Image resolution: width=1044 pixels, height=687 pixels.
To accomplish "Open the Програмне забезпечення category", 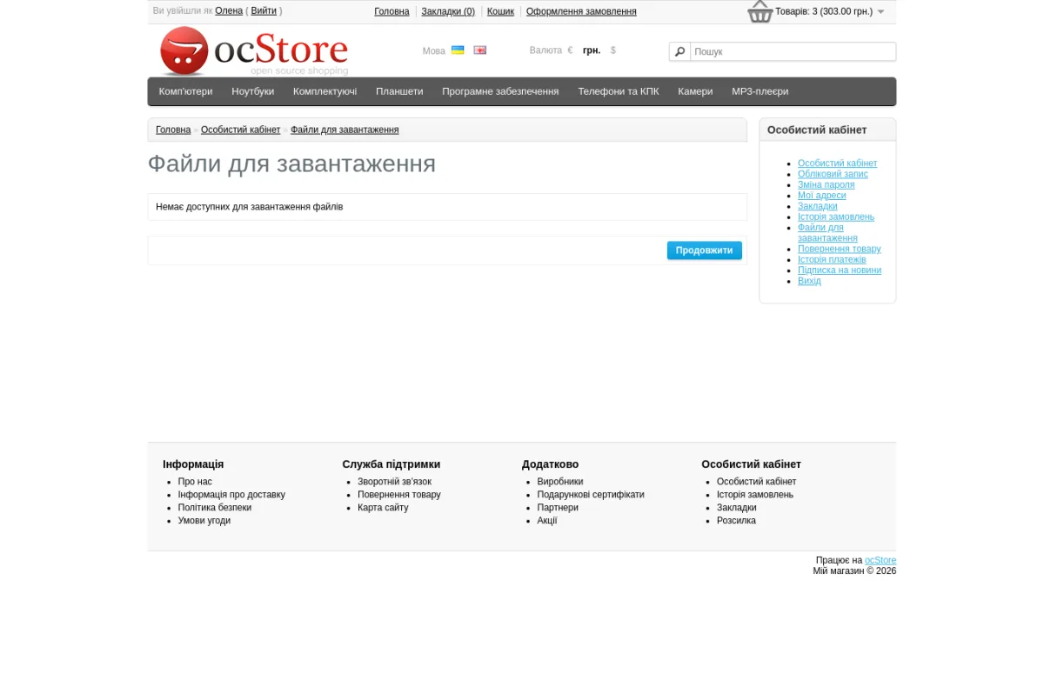I will (x=500, y=91).
